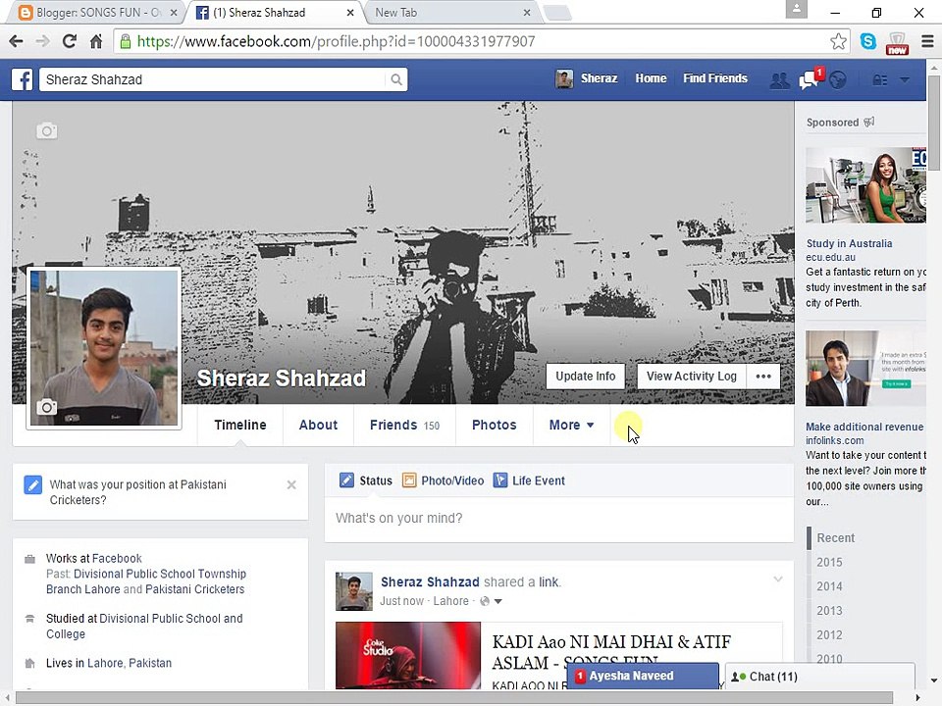Open Chrome menu hamburger icon

coord(927,41)
